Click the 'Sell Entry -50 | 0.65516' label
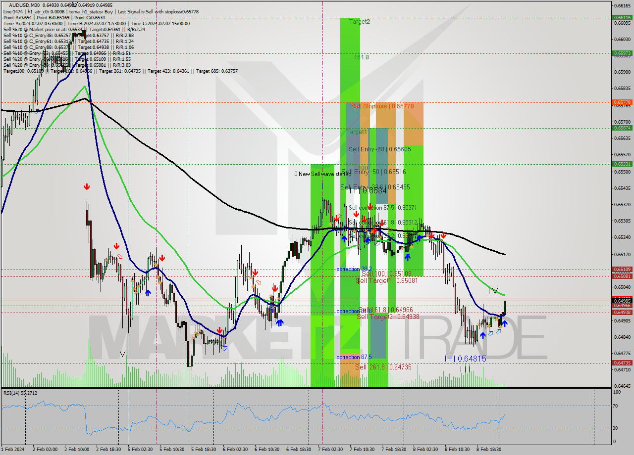 click(373, 172)
